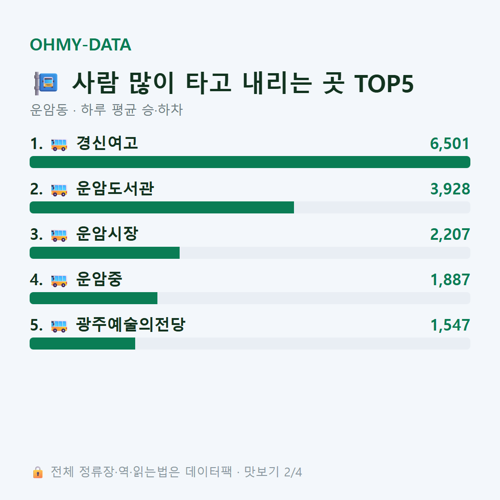Click the 운암동 하루 평균 승·하차 subtitle
Viewport: 500px width, 500px height.
pos(106,110)
